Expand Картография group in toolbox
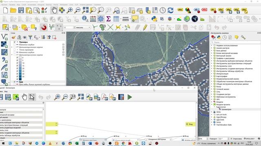The height and width of the screenshot is (146, 261). (212, 76)
